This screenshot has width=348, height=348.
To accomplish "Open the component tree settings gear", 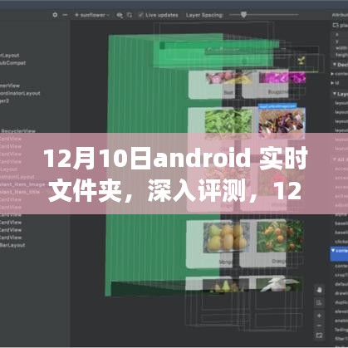I will click(55, 15).
